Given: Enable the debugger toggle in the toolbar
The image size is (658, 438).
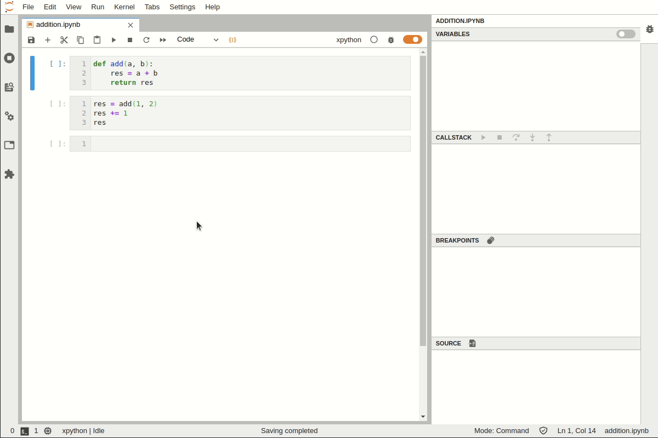Looking at the screenshot, I should pyautogui.click(x=412, y=39).
